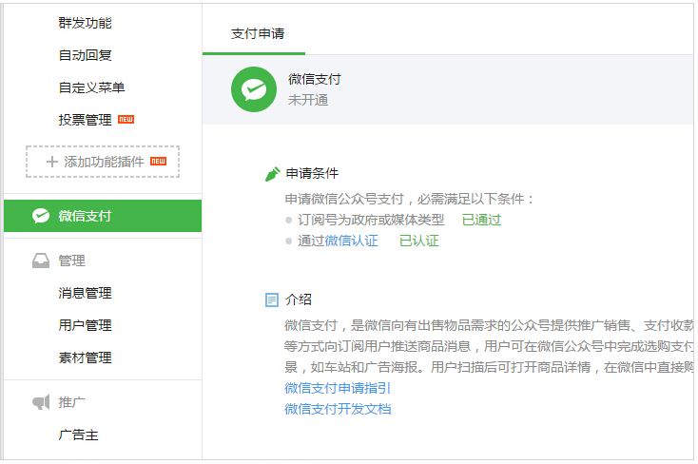Click the 已通过 status text

(481, 220)
